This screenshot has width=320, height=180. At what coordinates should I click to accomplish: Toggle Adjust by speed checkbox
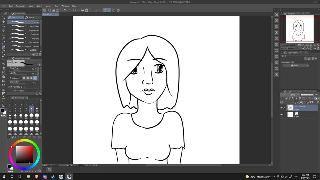point(11,87)
